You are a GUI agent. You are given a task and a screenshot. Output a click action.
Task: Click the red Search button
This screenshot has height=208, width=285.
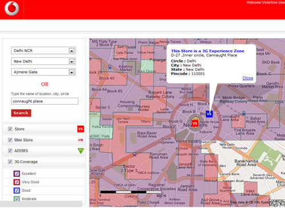[21, 113]
